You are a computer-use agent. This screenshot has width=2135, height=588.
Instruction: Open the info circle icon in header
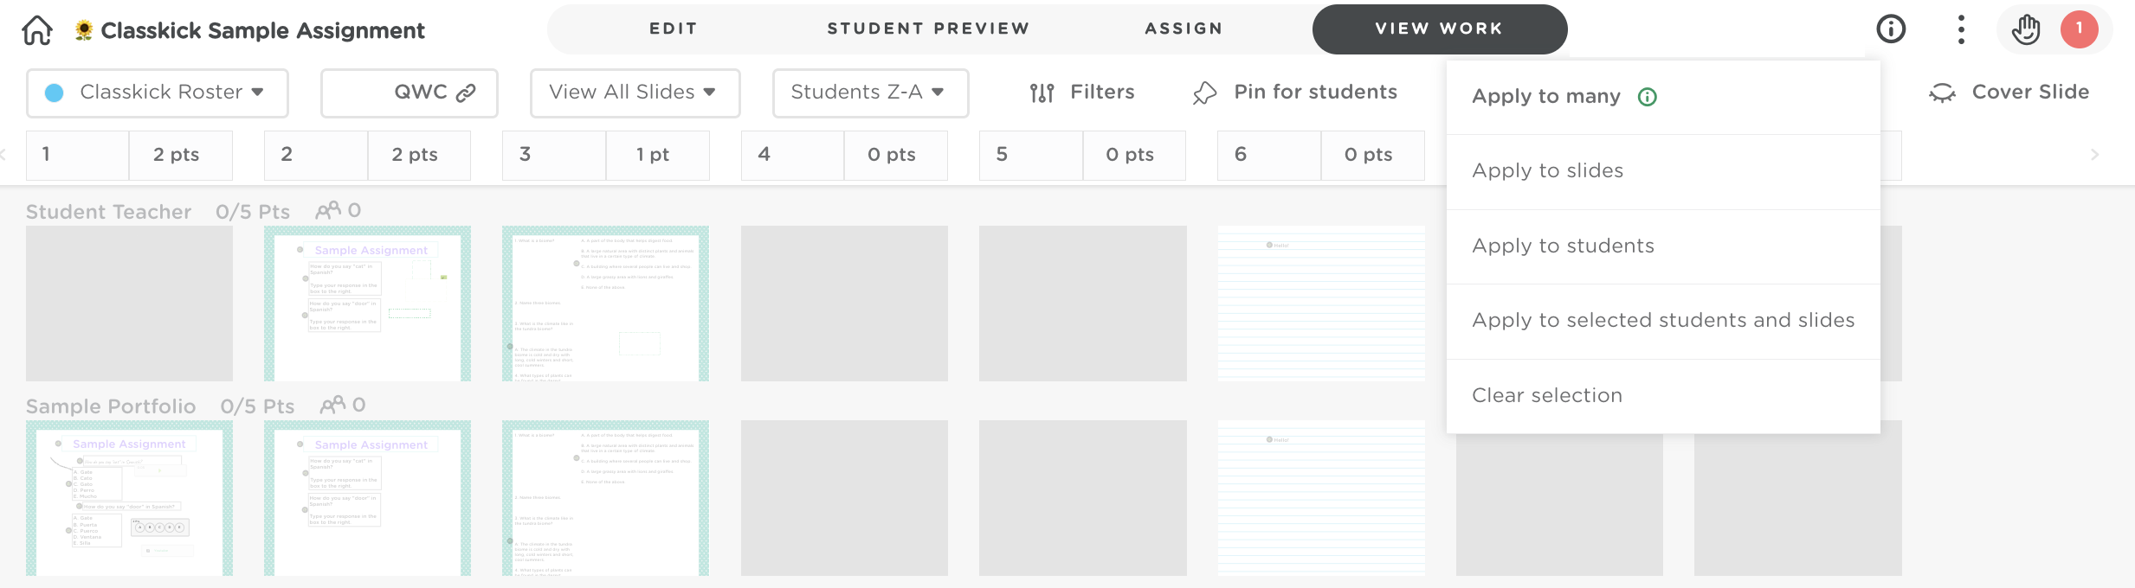[1891, 29]
